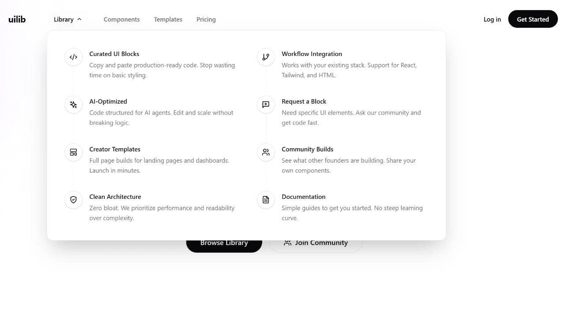This screenshot has height=317, width=565.
Task: Click the 'See what other founders are building' text
Action: point(349,165)
